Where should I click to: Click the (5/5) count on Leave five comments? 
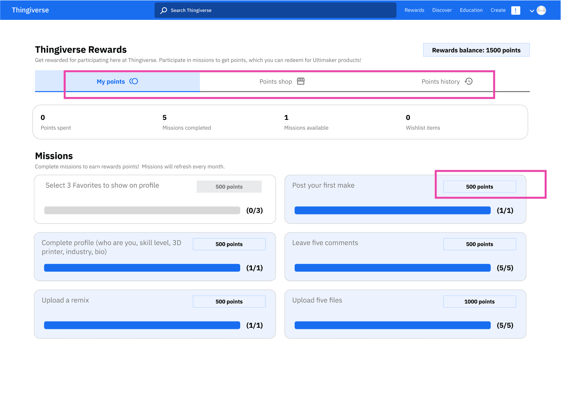click(505, 268)
